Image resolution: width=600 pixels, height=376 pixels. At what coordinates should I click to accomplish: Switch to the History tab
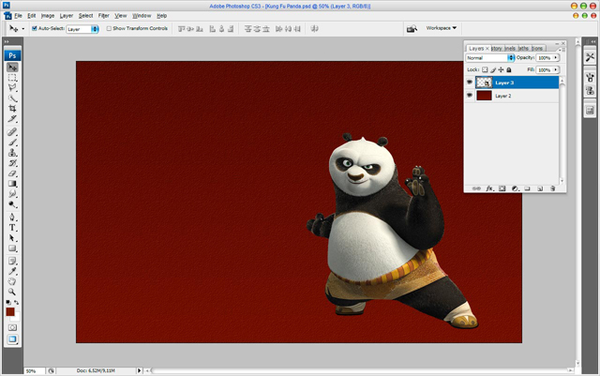pos(497,48)
